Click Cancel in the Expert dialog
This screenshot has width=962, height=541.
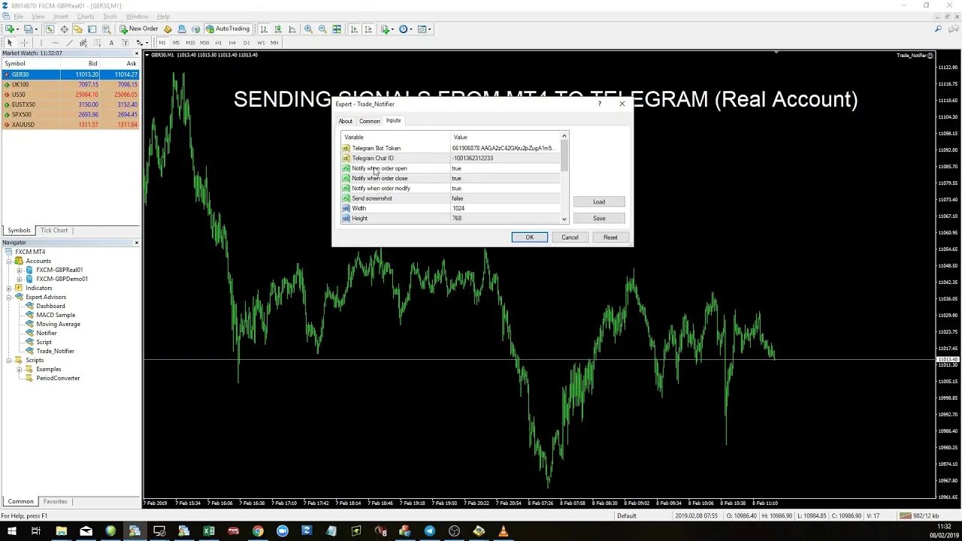570,237
